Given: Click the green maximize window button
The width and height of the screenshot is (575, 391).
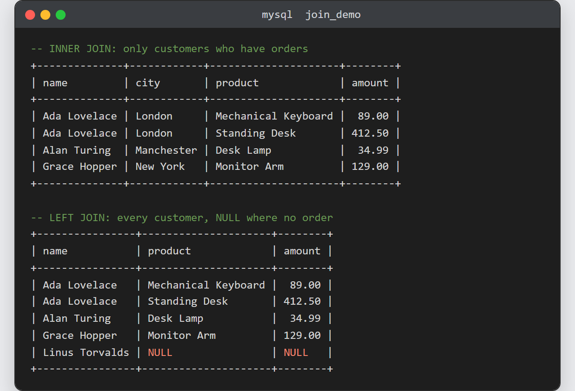Looking at the screenshot, I should [x=61, y=15].
